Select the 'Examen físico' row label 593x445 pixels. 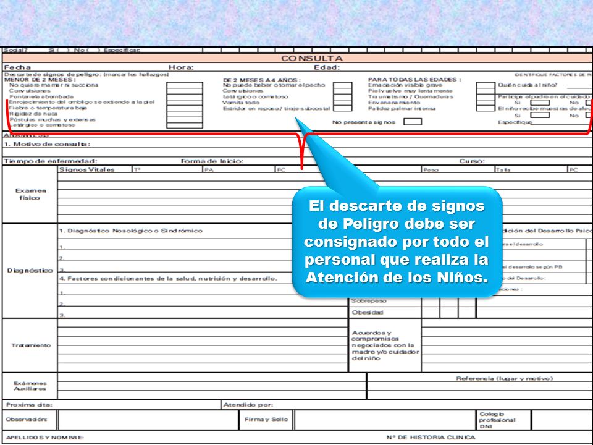[30, 194]
